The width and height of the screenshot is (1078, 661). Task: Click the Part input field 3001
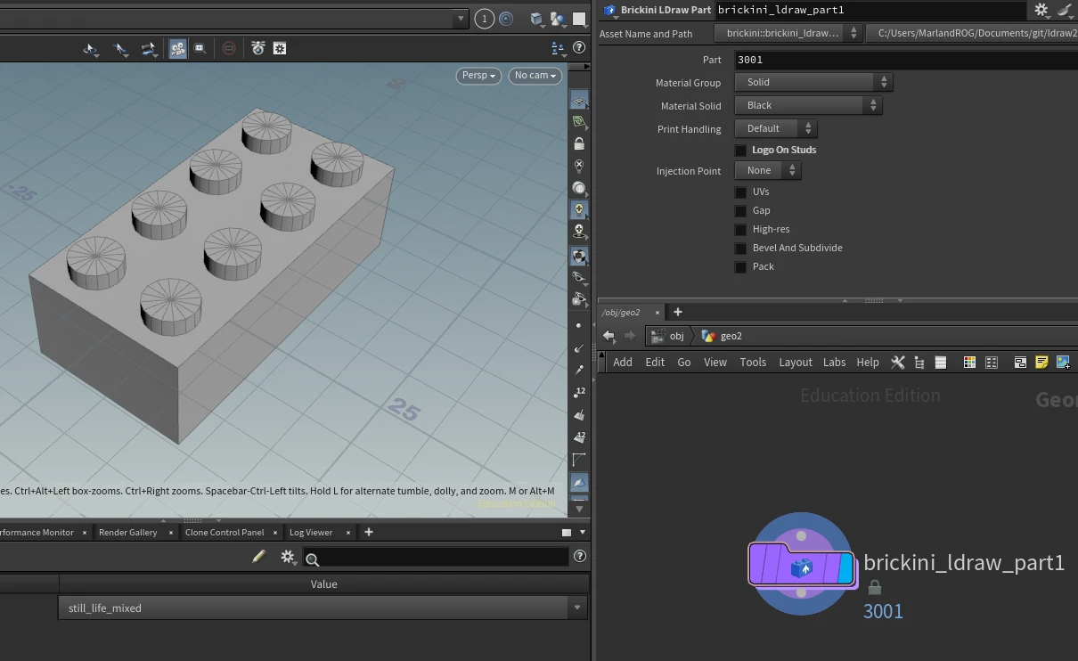906,60
